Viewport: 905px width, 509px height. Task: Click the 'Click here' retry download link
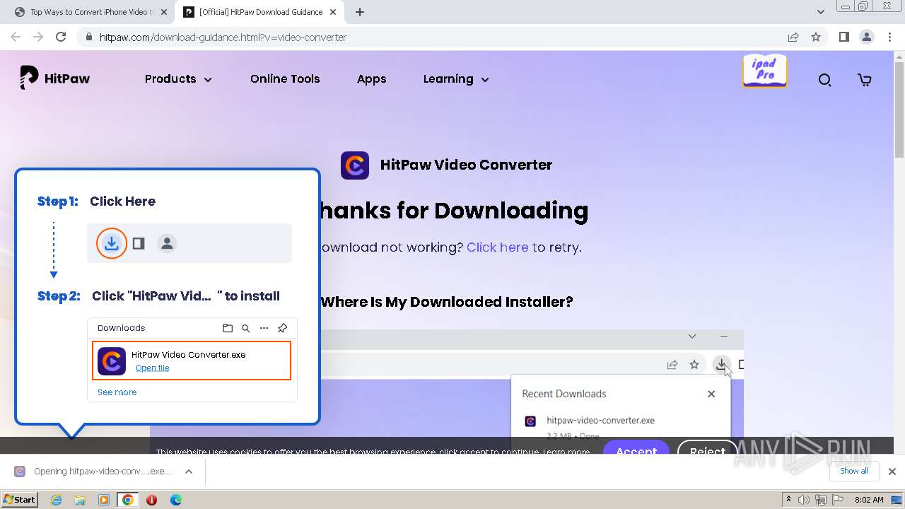click(497, 247)
